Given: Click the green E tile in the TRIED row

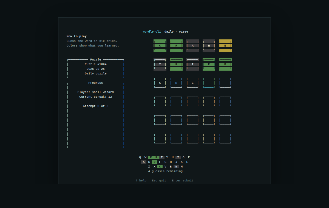Looking at the screenshot, I should (209, 64).
